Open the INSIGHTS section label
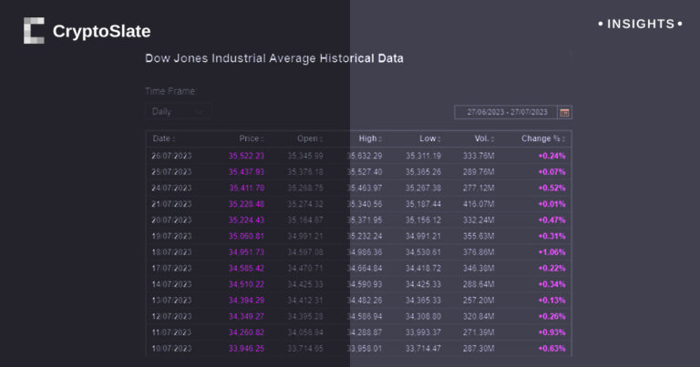Screen dimensions: 700x367 tap(640, 24)
